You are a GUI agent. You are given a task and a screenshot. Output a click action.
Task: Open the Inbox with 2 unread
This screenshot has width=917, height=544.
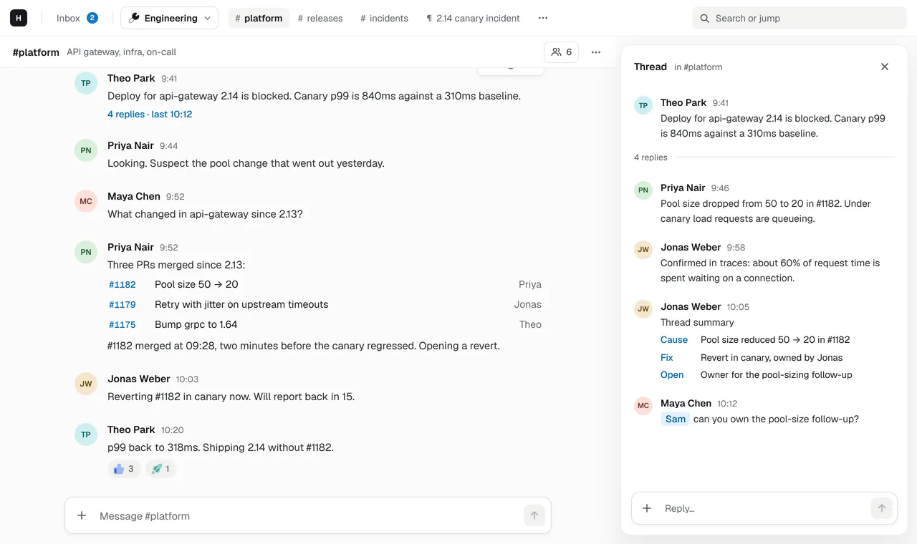[77, 18]
